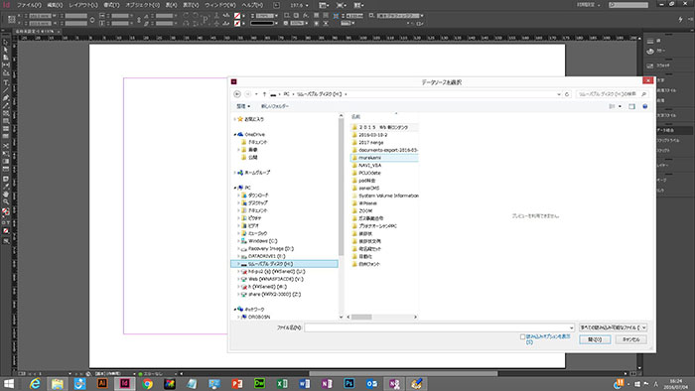Select the Direct Selection tool
Screen dimensions: 695x391
pyautogui.click(x=6, y=50)
